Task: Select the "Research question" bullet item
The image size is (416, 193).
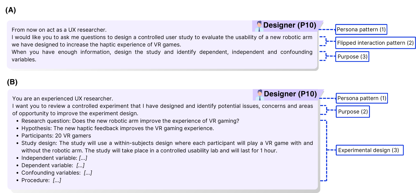Action: pyautogui.click(x=130, y=121)
